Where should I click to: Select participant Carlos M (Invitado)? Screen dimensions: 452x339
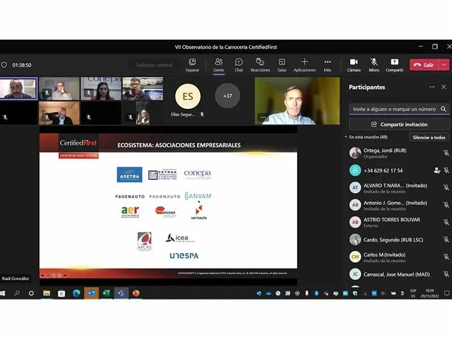[x=398, y=257]
